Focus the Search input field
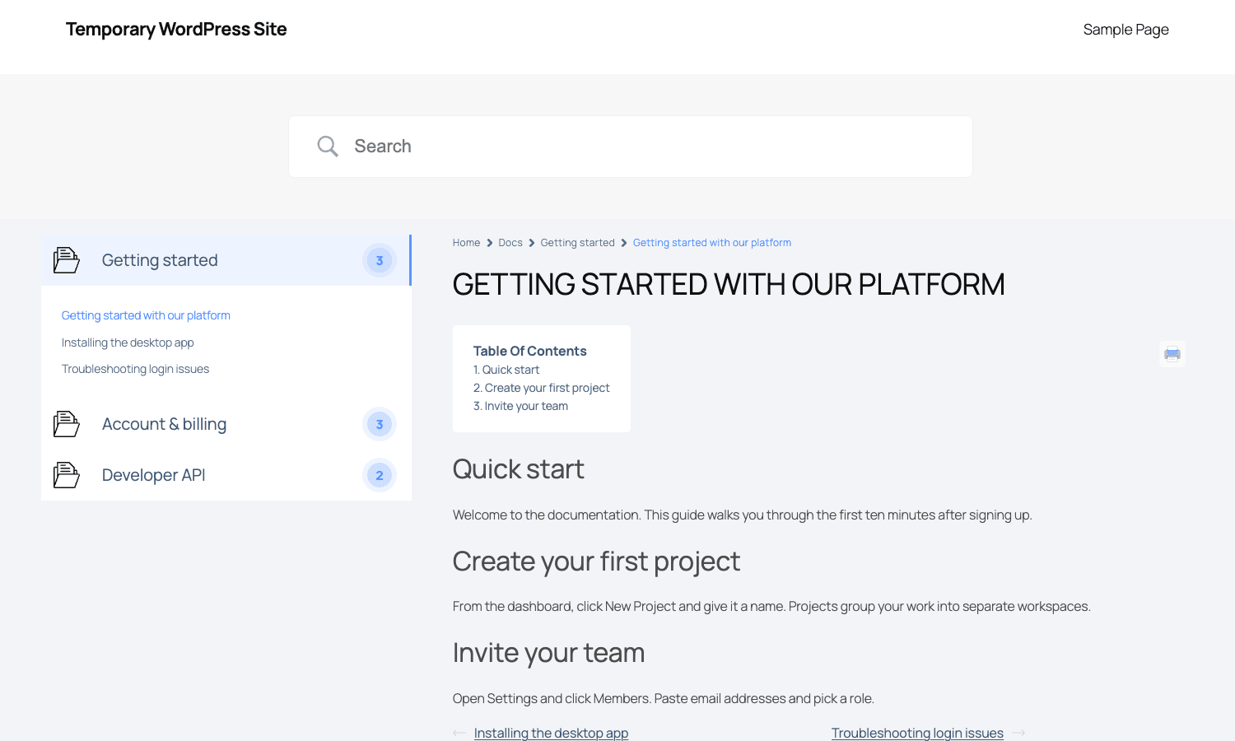Image resolution: width=1235 pixels, height=741 pixels. [x=631, y=147]
